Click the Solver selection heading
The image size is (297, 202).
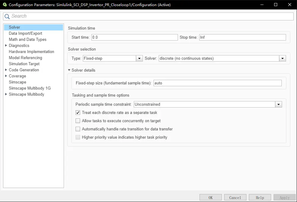pos(82,49)
